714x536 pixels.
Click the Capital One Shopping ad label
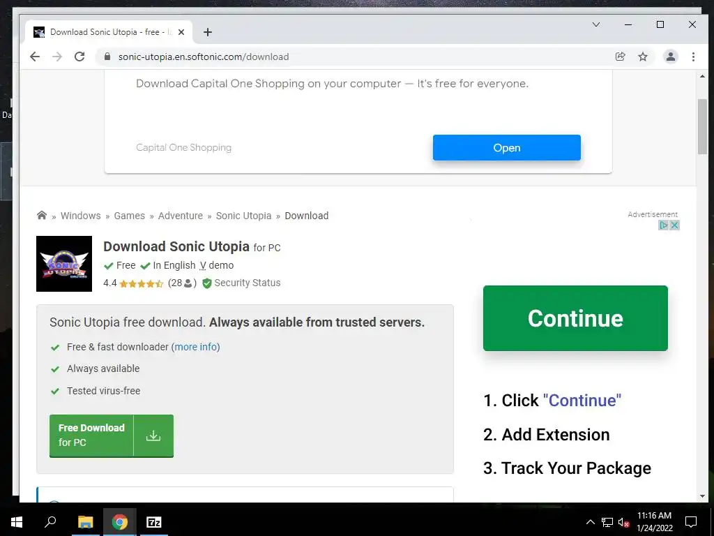coord(183,148)
